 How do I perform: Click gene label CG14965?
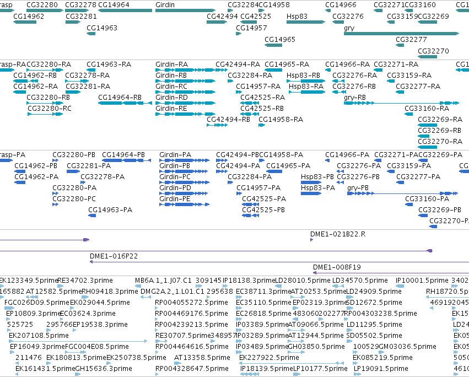point(280,40)
